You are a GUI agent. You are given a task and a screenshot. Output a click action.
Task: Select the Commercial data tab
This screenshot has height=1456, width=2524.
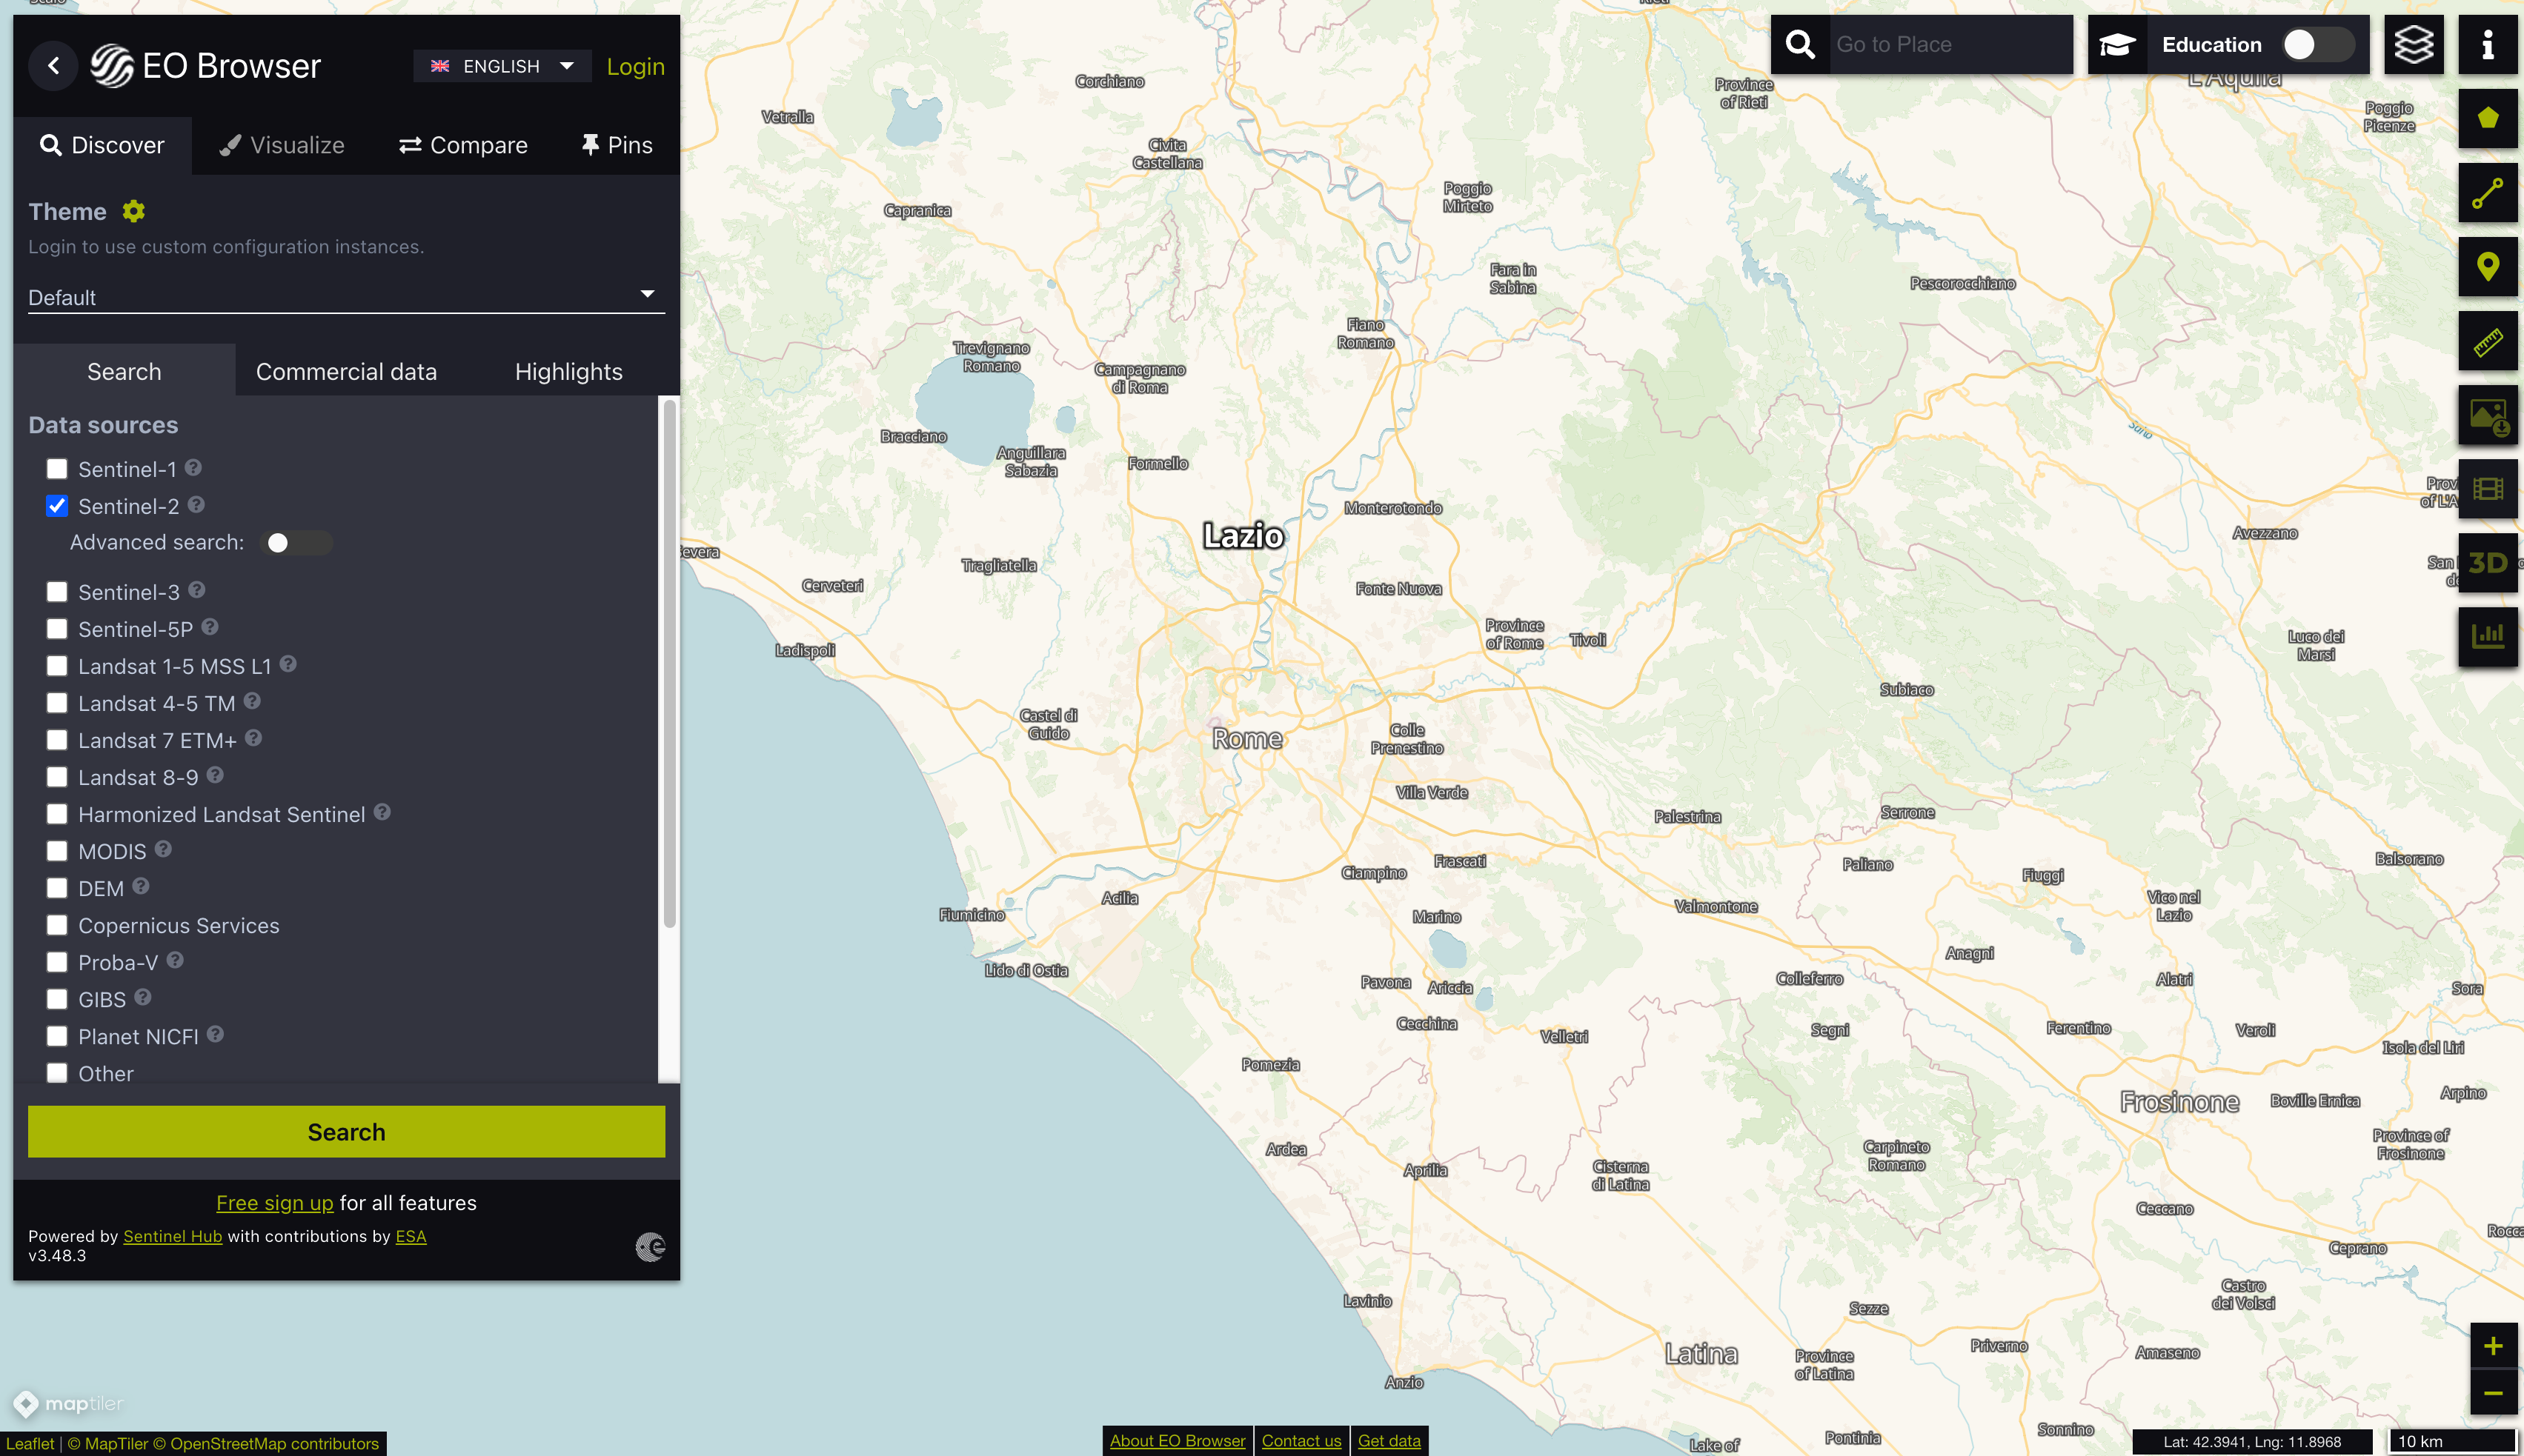(346, 371)
